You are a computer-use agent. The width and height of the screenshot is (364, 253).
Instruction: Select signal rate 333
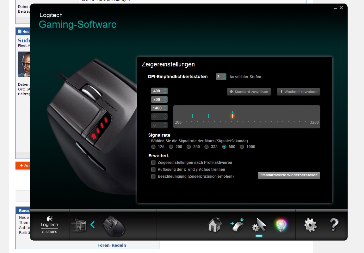coord(207,147)
